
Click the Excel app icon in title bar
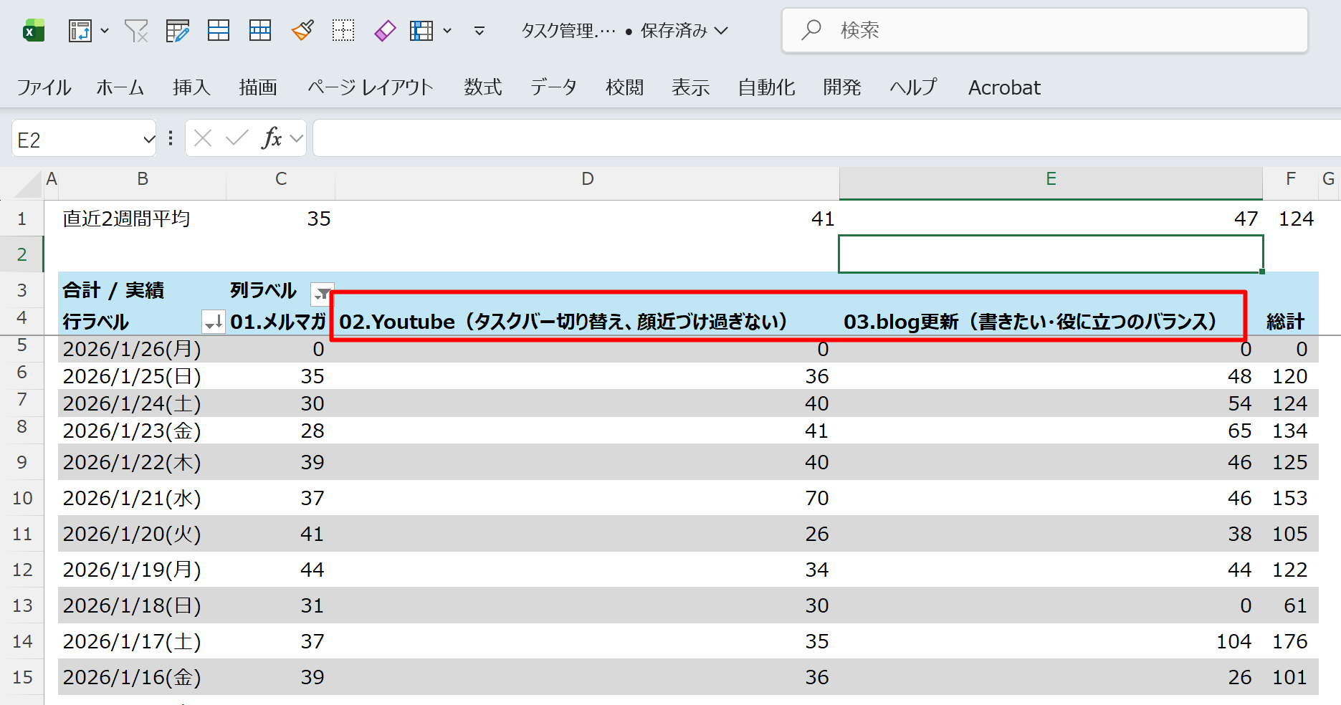[33, 31]
